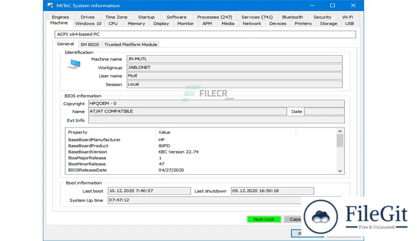Open the Memory tab
417x241 pixels.
136,23
